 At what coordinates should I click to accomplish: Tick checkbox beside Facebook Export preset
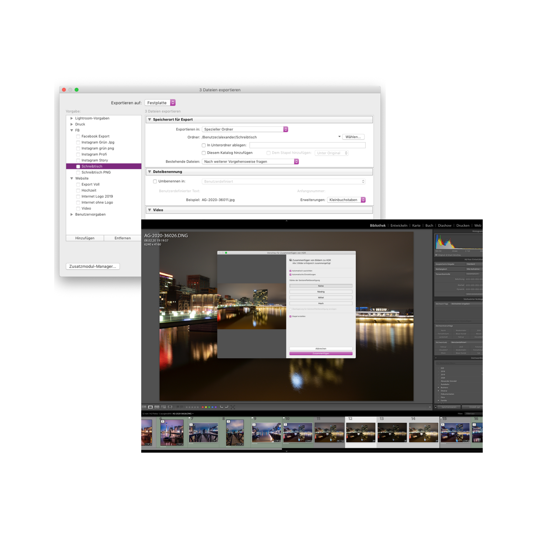click(x=78, y=136)
